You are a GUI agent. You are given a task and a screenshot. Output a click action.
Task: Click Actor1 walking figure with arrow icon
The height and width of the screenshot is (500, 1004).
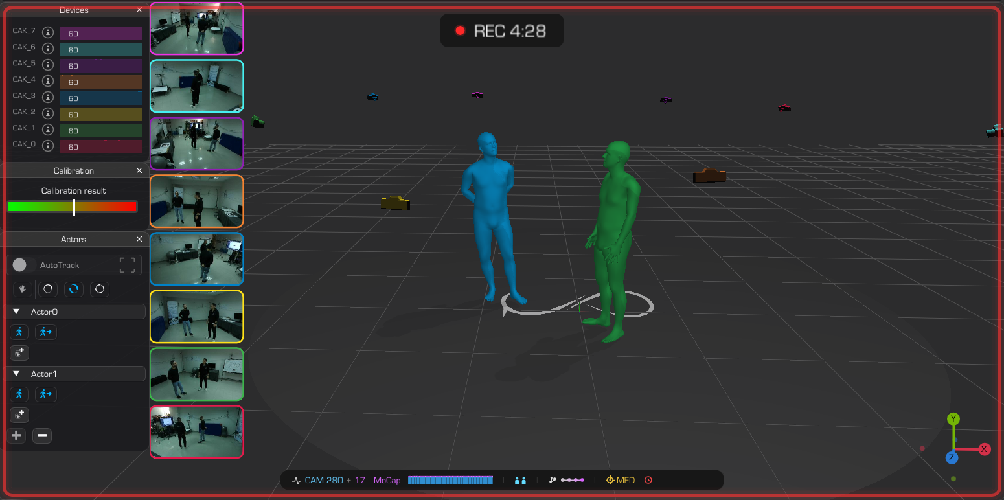(45, 394)
